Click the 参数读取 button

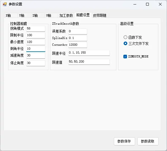pos(148,141)
